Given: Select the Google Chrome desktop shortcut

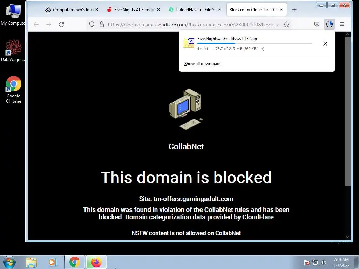Looking at the screenshot, I should [14, 90].
